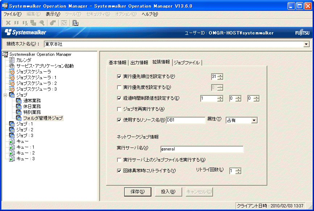The width and height of the screenshot is (314, 211).
Task: Open help via the monitor question-mark icon
Action: (x=75, y=23)
